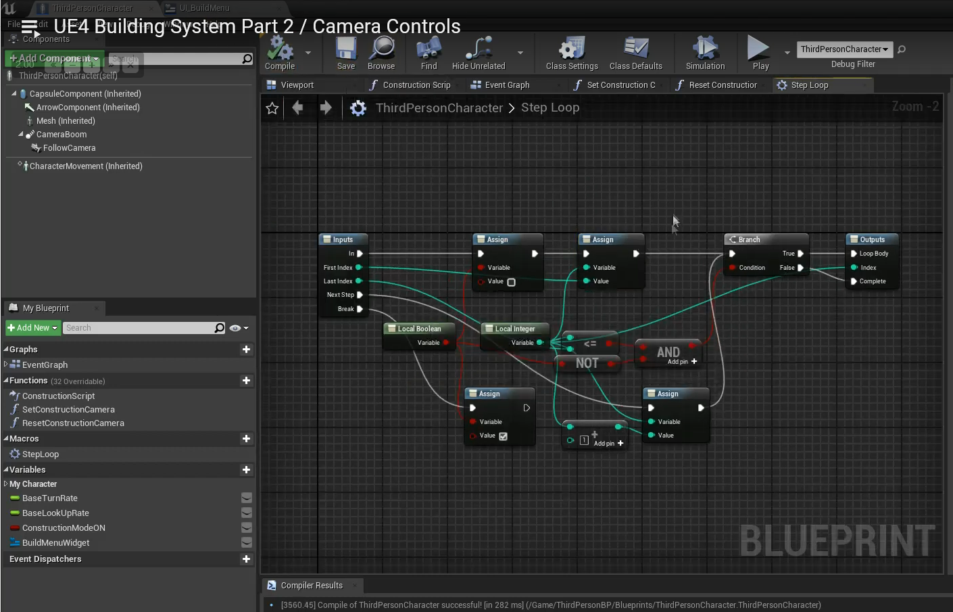Collapse the Functions section
The width and height of the screenshot is (953, 612).
[6, 381]
